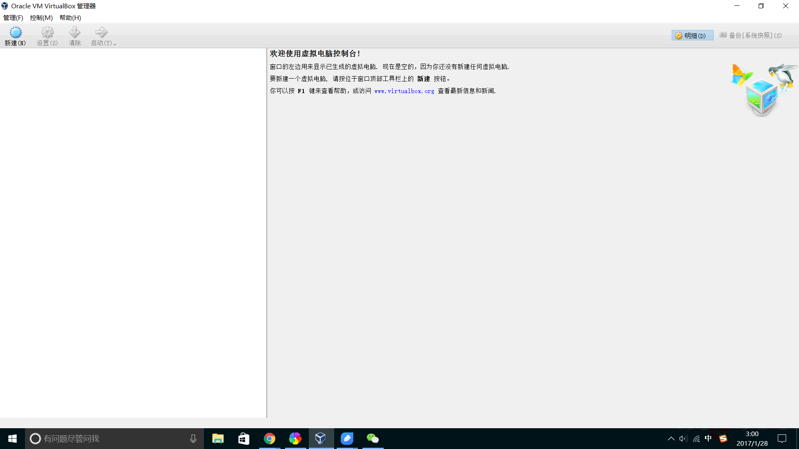Open Windows Store from taskbar
Screen dimensions: 799x449
coord(244,439)
